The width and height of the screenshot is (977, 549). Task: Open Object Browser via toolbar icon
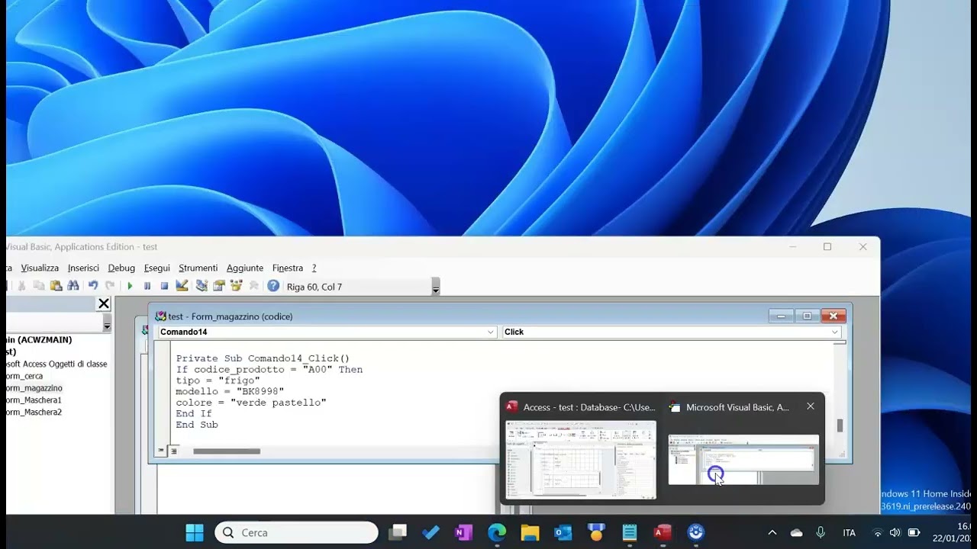click(x=236, y=286)
